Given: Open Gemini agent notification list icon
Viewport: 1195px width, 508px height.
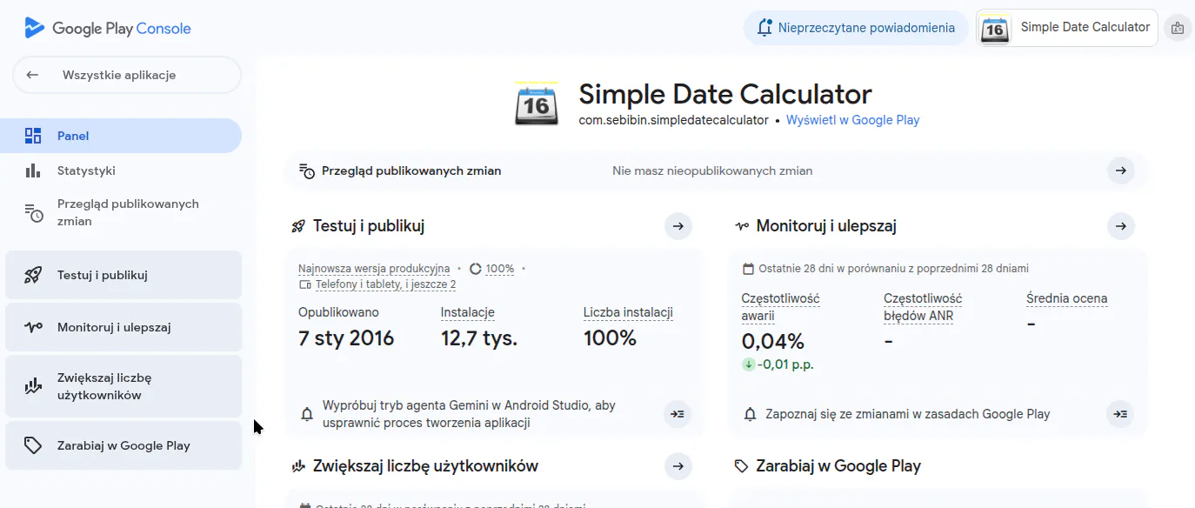Looking at the screenshot, I should click(x=678, y=414).
